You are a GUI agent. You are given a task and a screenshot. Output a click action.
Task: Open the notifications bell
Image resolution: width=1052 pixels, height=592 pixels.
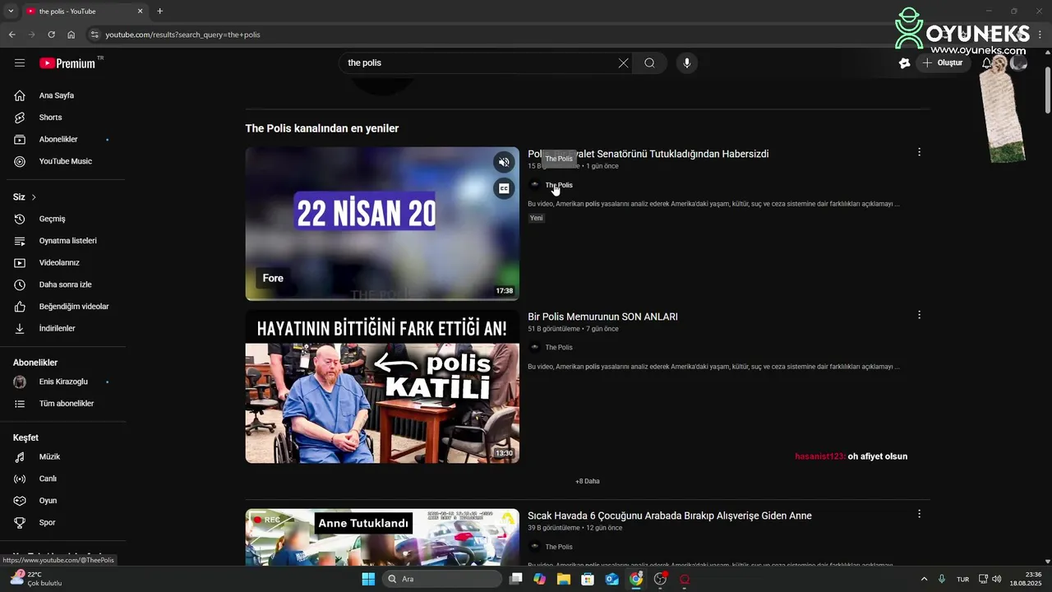(987, 62)
